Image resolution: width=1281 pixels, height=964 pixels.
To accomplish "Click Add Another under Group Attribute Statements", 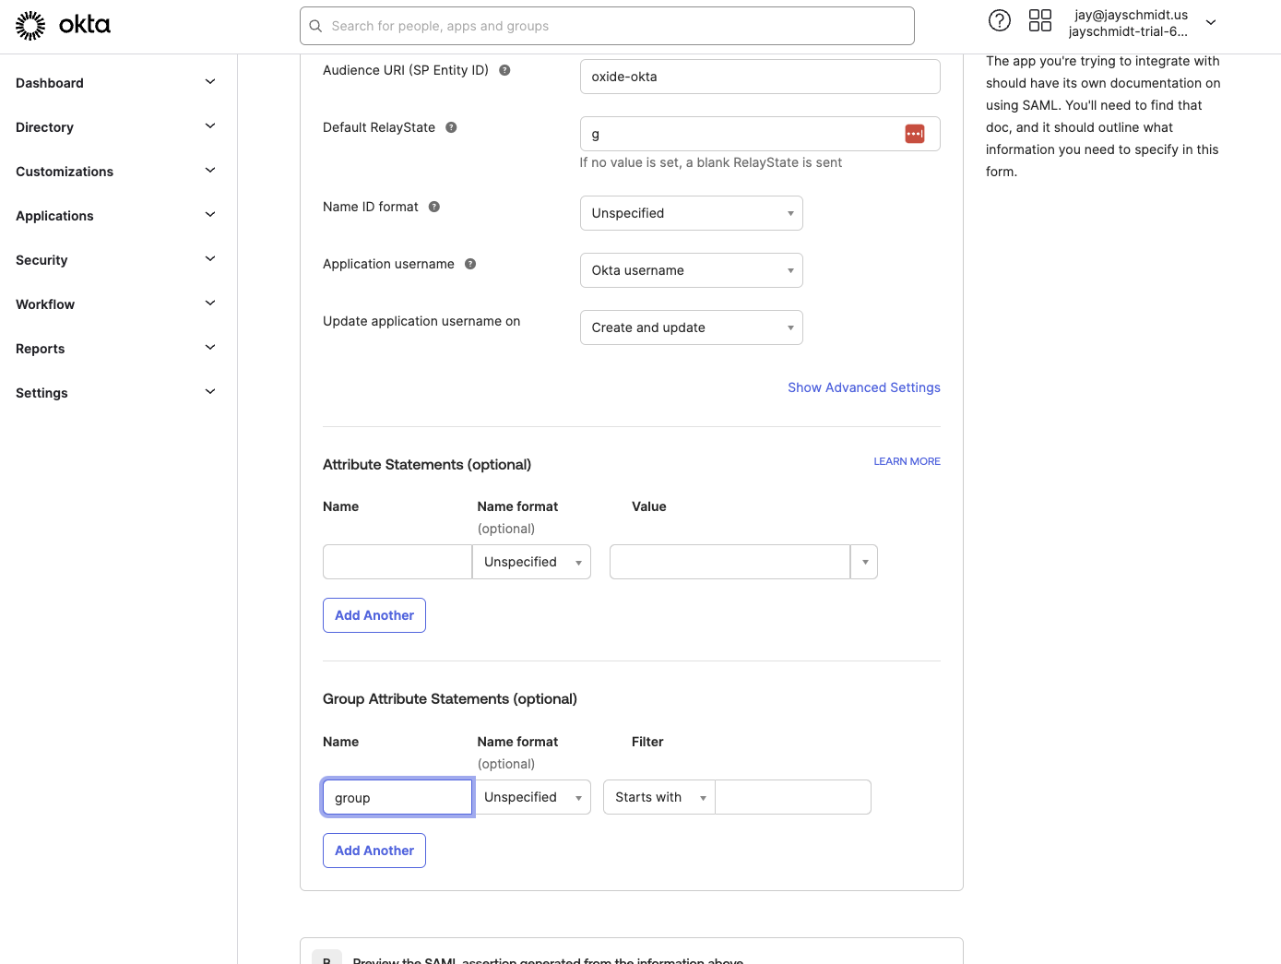I will 374,850.
